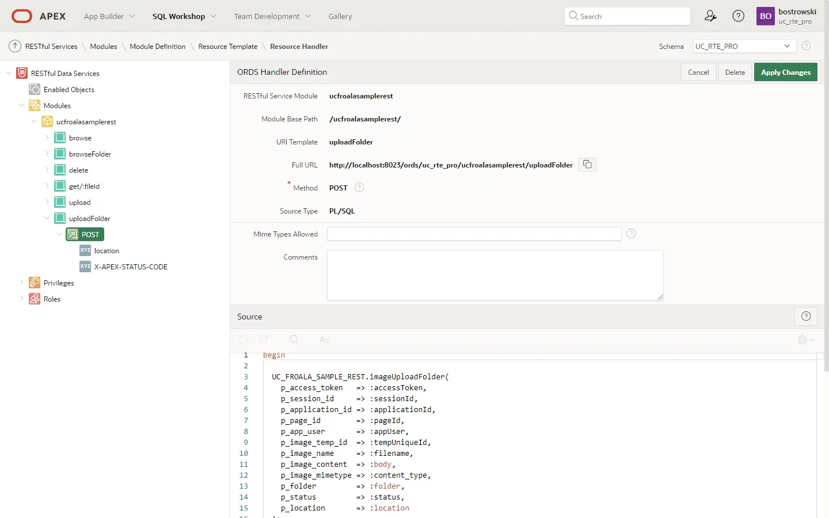Open the Help menu question mark icon

coord(738,16)
